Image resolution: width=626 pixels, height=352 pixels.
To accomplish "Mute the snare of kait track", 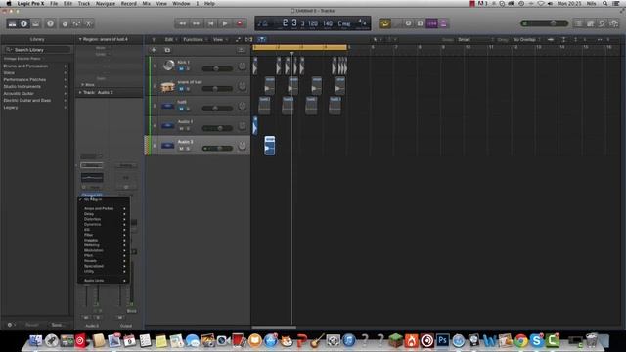I will 181,89.
